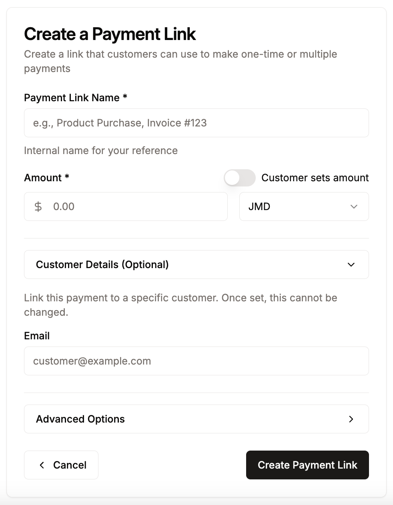Click the Customer sets amount label
Viewport: 393px width, 505px height.
click(x=315, y=178)
